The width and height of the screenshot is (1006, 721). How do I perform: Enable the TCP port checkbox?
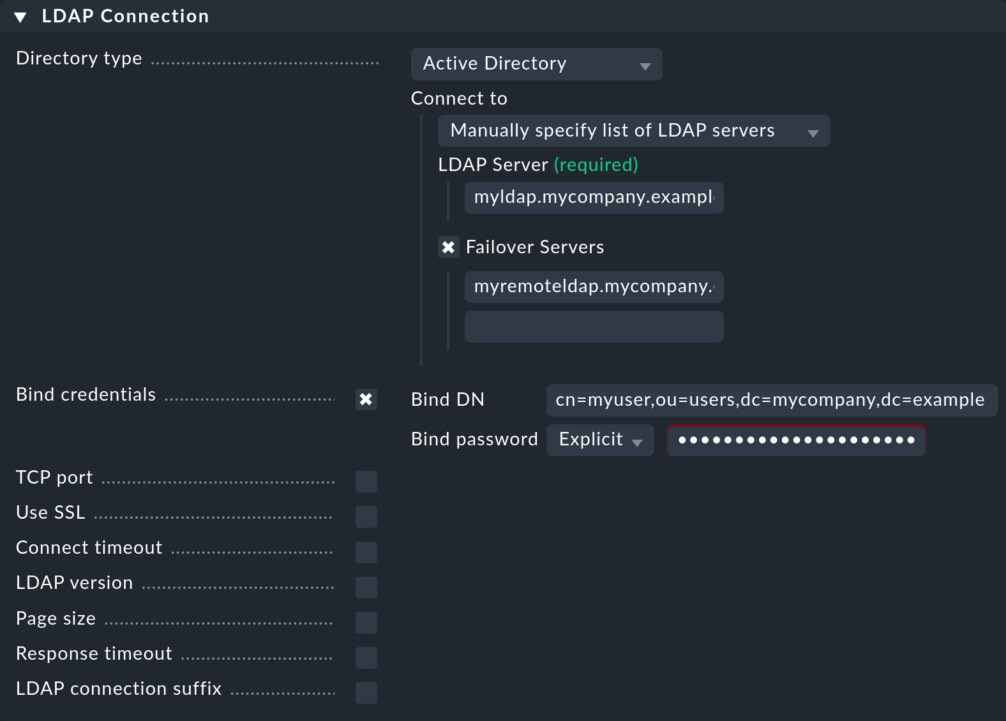(366, 482)
